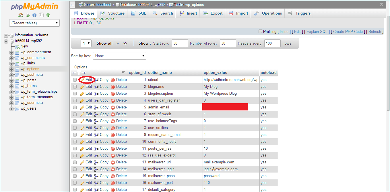Screen dimensions: 390x192
Task: Expand the + Options link
Action: (79, 67)
